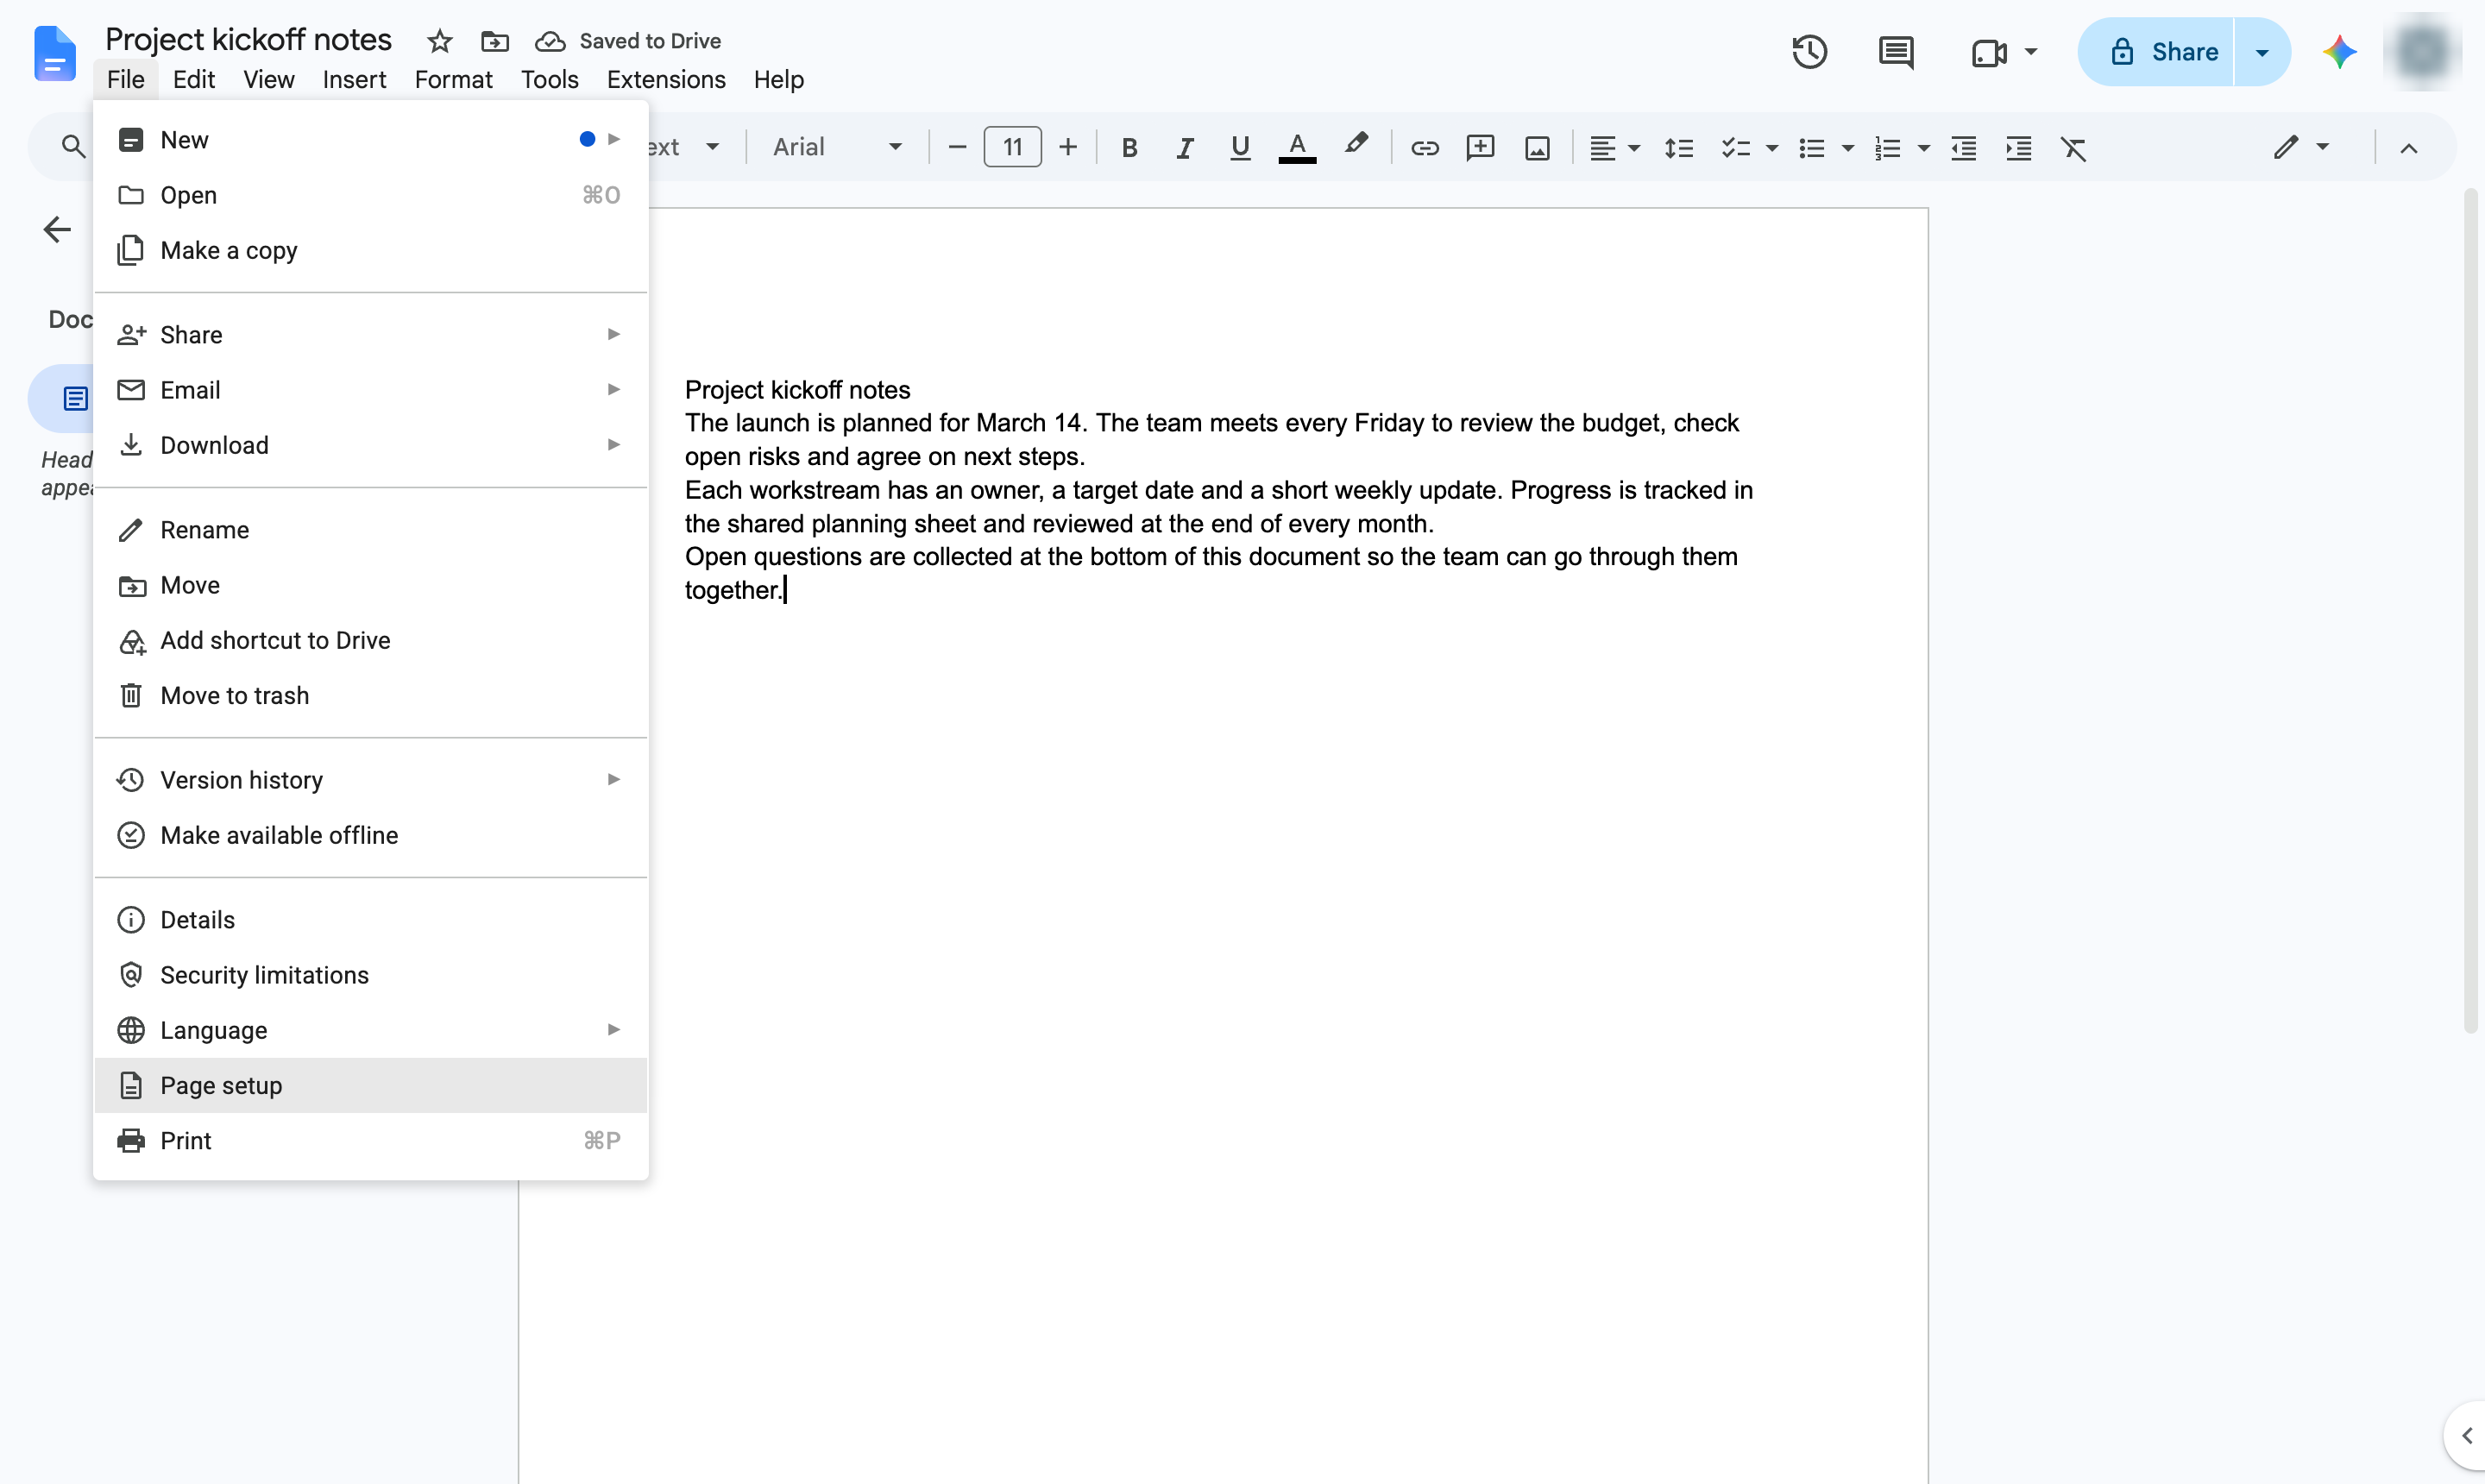Toggle Make available offline

371,835
